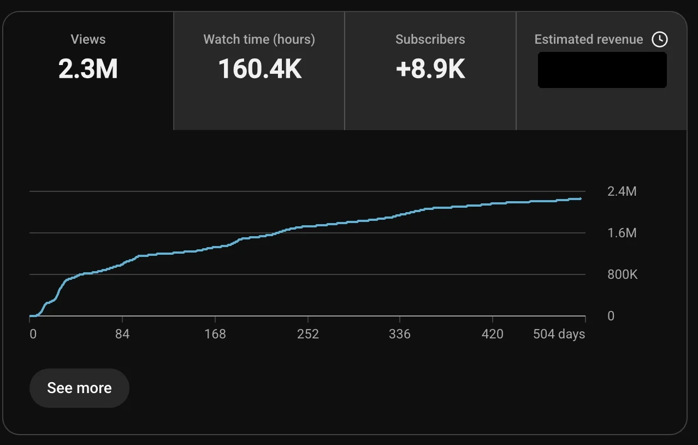Open the Subscribers metric tab
The width and height of the screenshot is (698, 445).
(430, 71)
